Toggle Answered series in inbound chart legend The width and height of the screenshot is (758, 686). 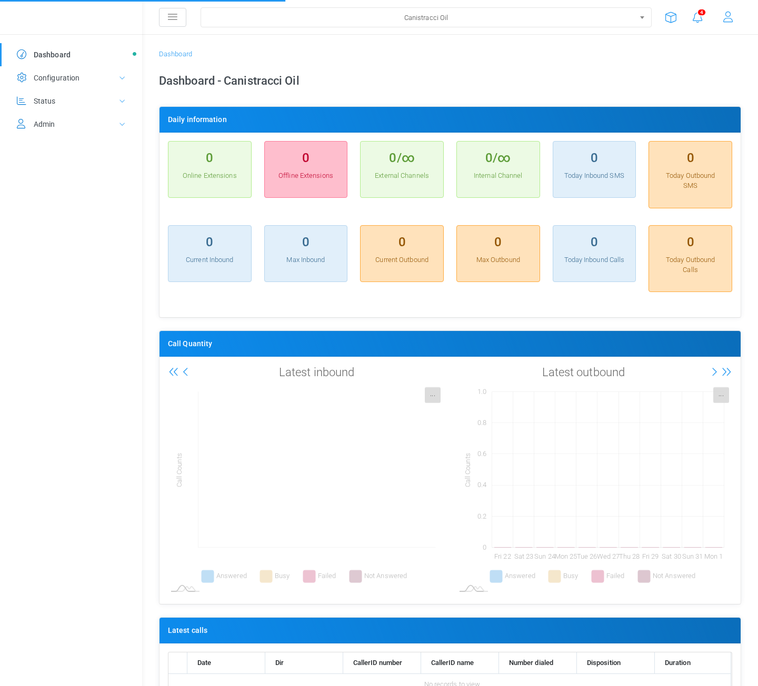tap(224, 576)
